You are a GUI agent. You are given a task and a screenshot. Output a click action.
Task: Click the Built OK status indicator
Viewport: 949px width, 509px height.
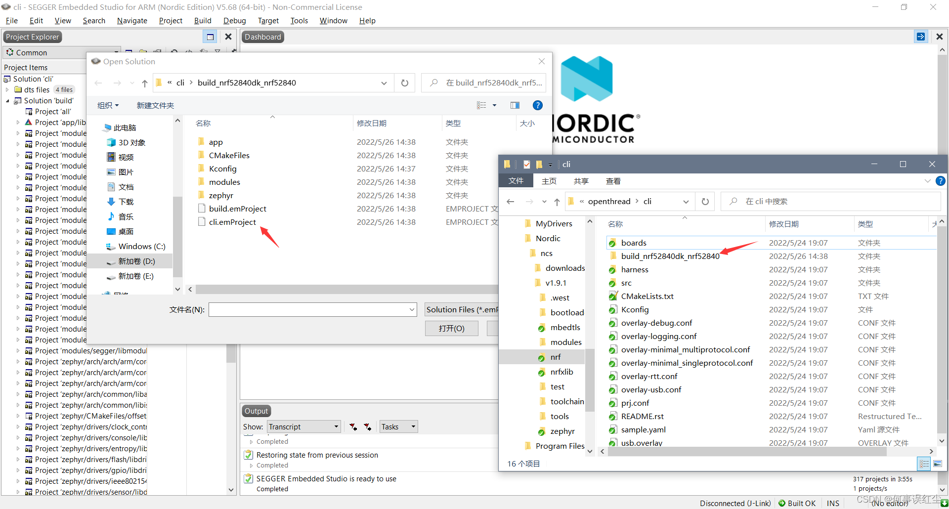tap(797, 503)
